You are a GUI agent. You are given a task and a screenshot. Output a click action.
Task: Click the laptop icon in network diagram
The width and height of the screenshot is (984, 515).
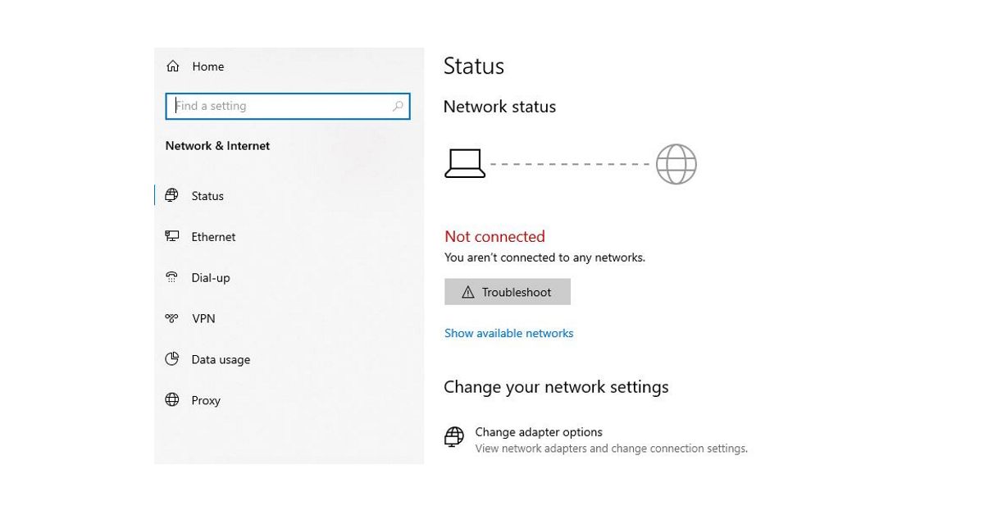point(466,162)
